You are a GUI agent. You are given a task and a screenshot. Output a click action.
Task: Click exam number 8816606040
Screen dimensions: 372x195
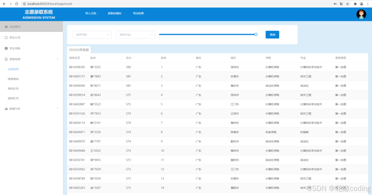click(77, 86)
